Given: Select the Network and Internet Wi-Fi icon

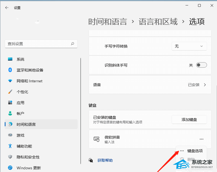Looking at the screenshot, I should pyautogui.click(x=10, y=81).
